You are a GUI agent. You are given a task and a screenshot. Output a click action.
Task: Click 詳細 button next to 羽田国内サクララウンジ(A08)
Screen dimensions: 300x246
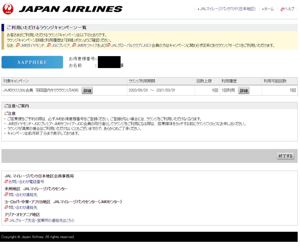click(x=87, y=91)
